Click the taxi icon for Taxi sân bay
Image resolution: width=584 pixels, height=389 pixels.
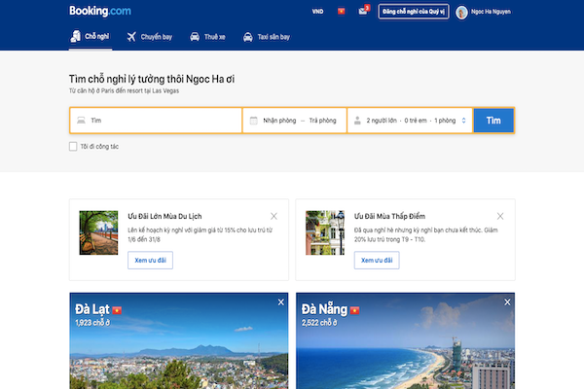pos(247,37)
